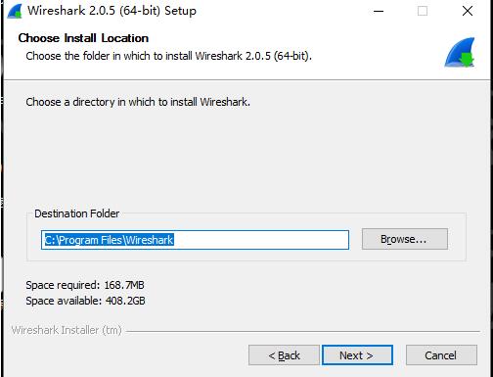Select the highlighted C:\Program Files\Wireshark text

109,240
